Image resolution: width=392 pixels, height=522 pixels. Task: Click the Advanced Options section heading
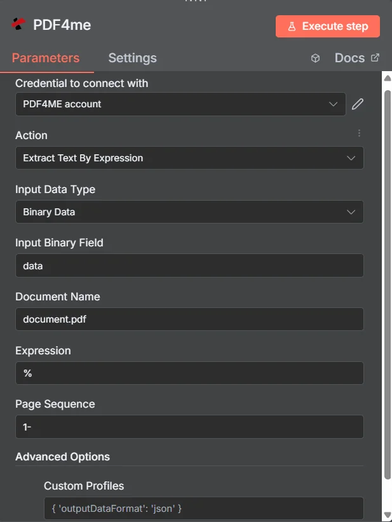pyautogui.click(x=63, y=457)
